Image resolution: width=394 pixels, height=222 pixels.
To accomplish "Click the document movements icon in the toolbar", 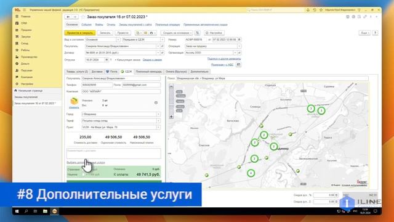I will (x=138, y=33).
